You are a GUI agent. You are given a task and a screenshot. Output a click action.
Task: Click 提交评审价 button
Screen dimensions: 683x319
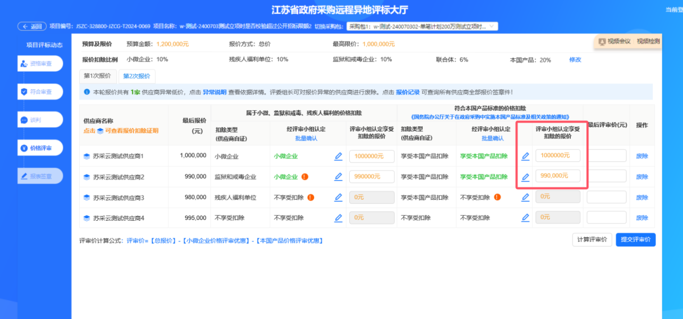pyautogui.click(x=635, y=240)
